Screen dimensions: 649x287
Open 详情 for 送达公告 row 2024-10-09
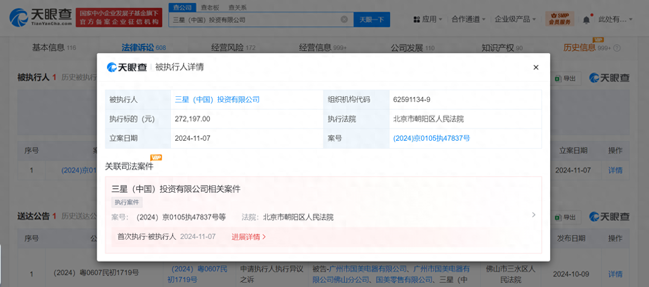[x=615, y=274]
